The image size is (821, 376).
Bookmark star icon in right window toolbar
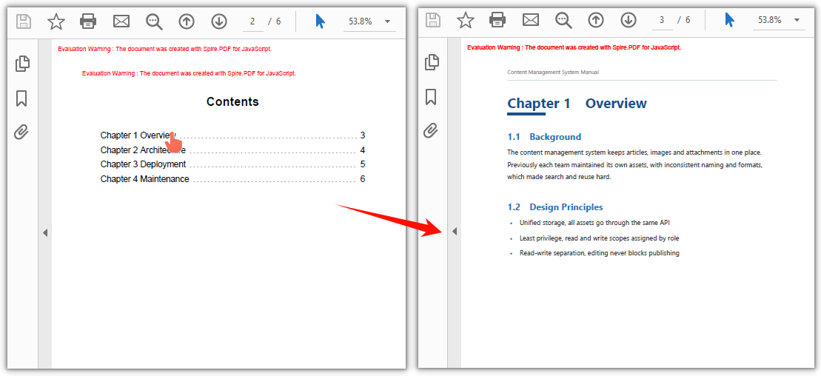[x=466, y=21]
